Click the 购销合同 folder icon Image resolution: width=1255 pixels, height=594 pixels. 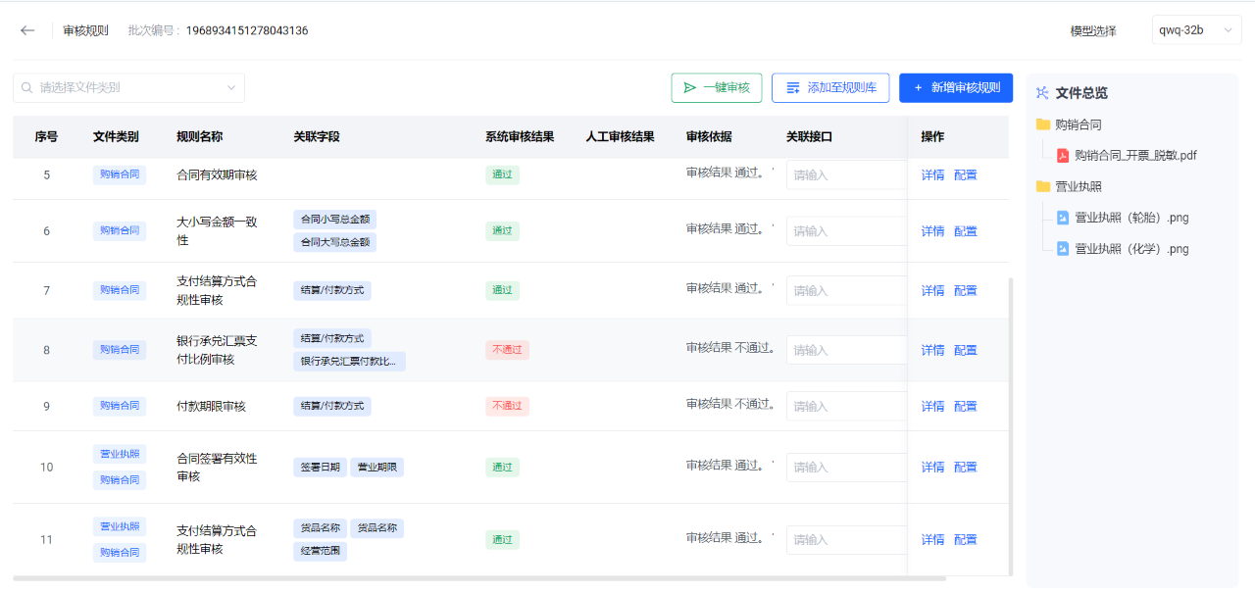click(x=1042, y=124)
